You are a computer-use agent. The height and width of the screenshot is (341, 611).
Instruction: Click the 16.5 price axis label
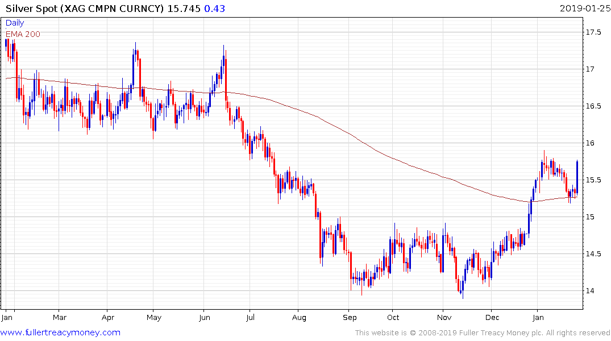(x=593, y=106)
